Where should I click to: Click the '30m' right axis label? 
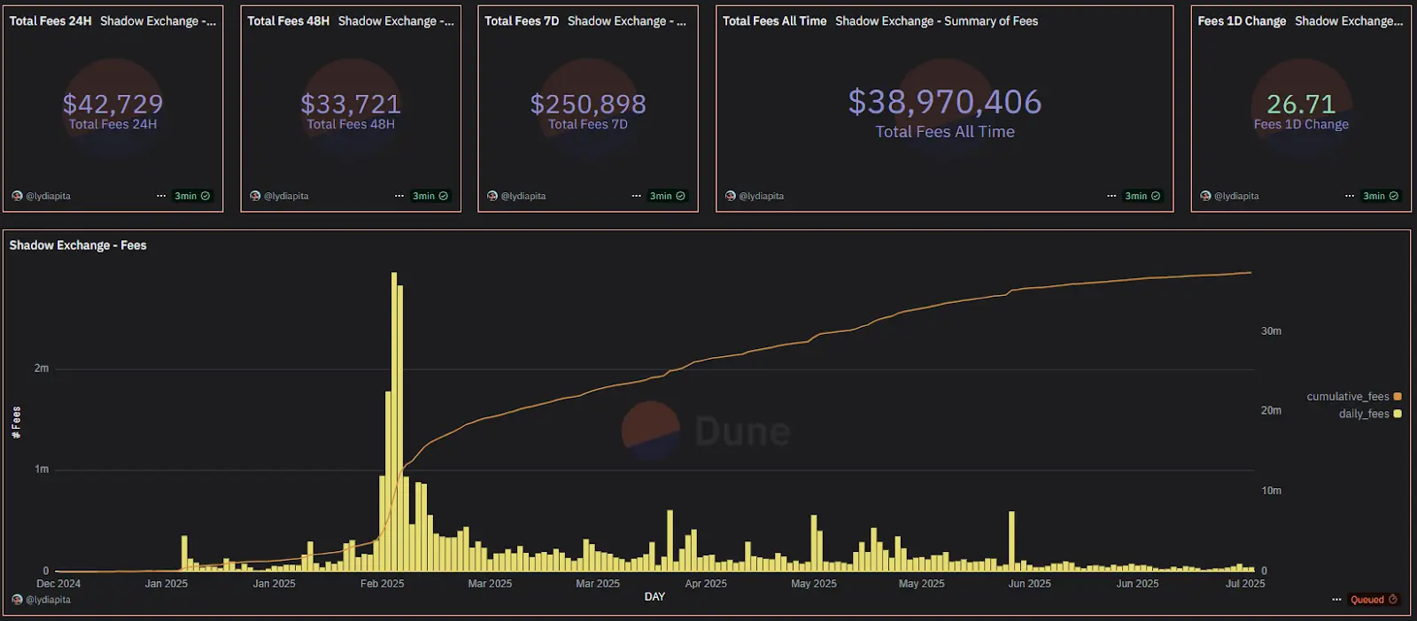point(1271,331)
